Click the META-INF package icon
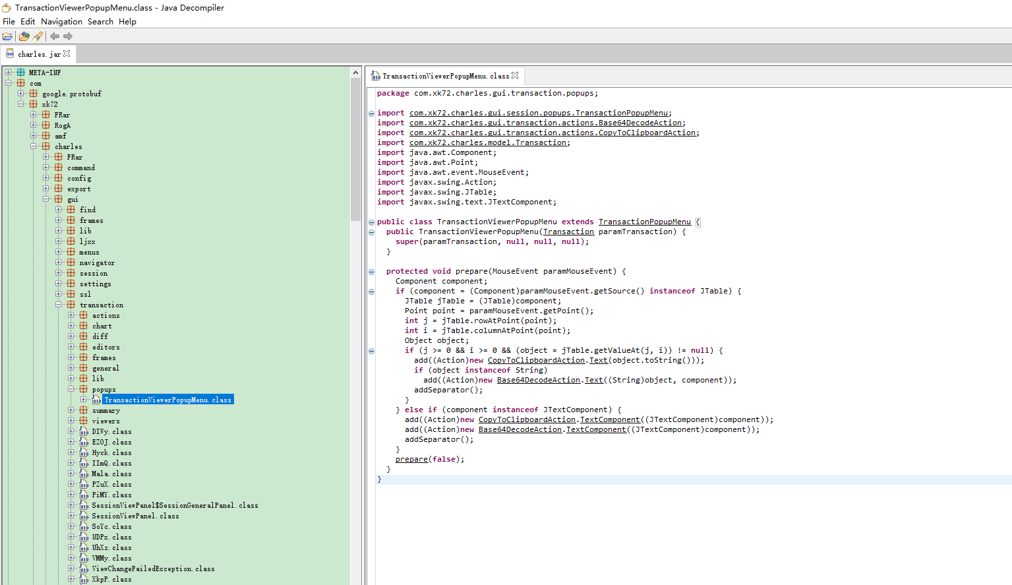 [x=20, y=73]
